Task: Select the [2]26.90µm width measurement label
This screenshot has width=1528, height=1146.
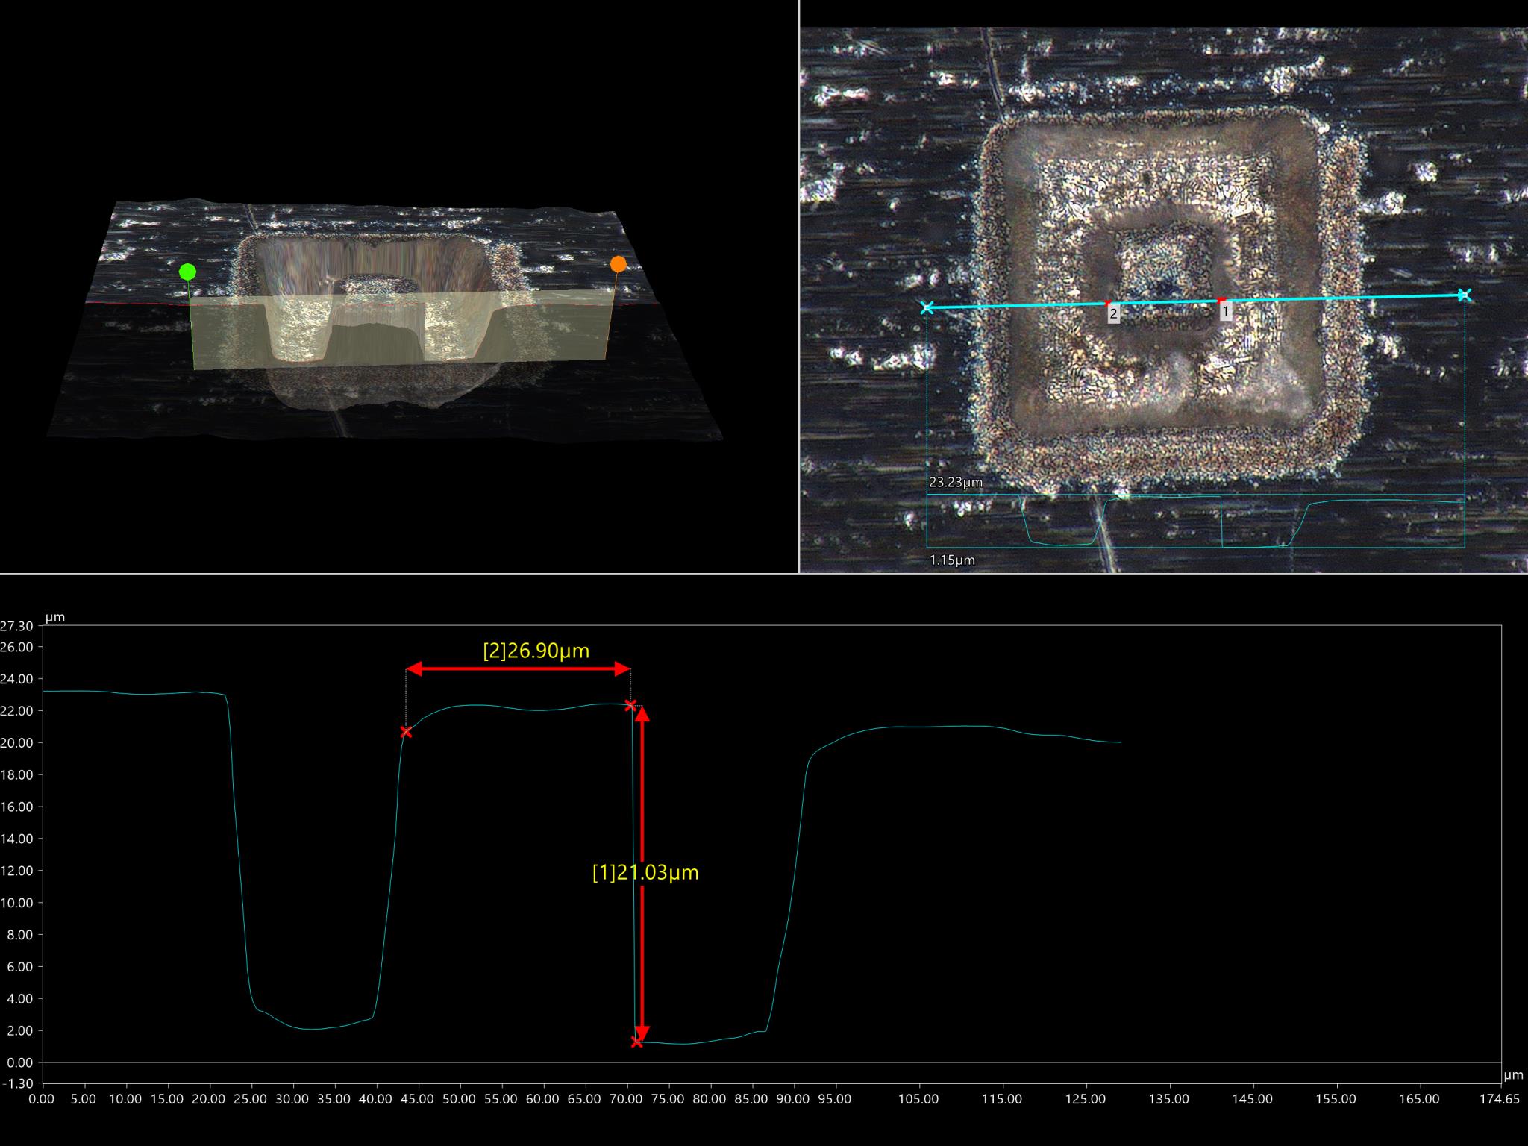Action: [536, 651]
